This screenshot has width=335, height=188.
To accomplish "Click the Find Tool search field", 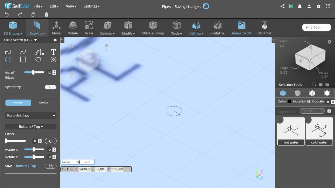I will (x=316, y=27).
